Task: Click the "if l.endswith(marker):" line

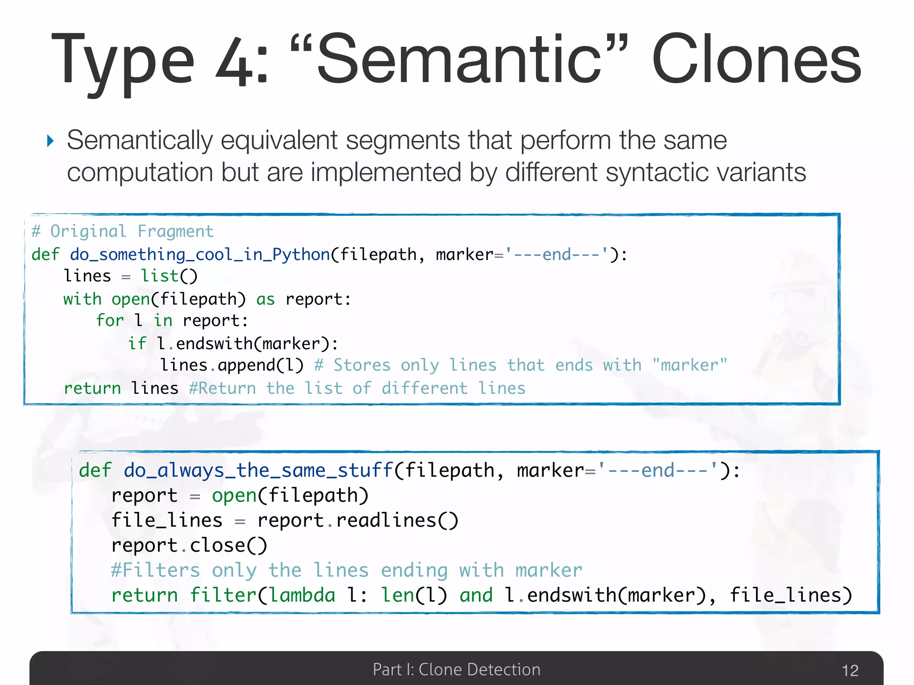Action: click(x=233, y=344)
